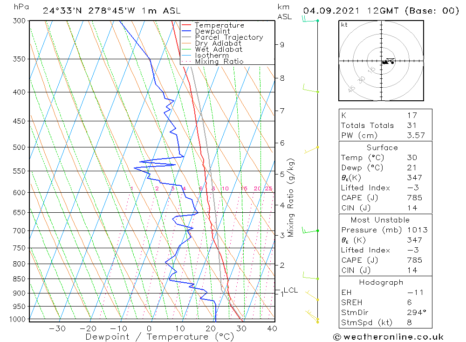Click the surface Dewp value 21
This screenshot has width=466, height=342.
[411, 168]
